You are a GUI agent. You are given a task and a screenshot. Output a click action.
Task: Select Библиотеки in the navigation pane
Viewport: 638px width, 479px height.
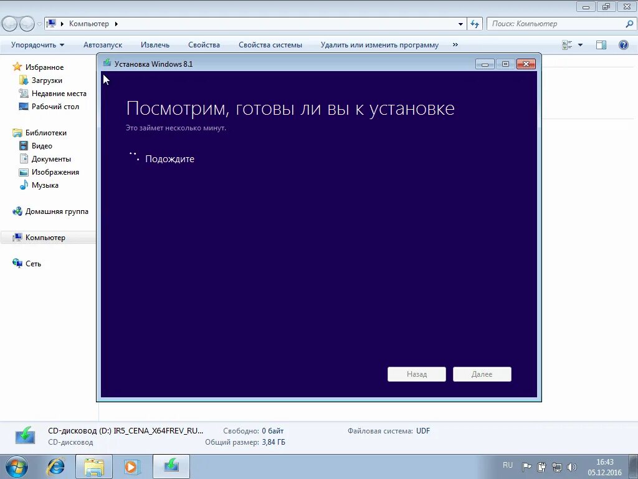(46, 132)
